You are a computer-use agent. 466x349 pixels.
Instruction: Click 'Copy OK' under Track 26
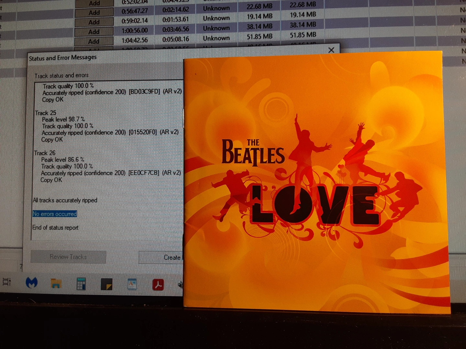pos(51,180)
